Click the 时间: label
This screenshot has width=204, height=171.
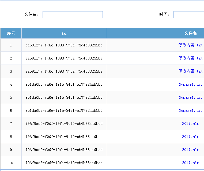164,14
